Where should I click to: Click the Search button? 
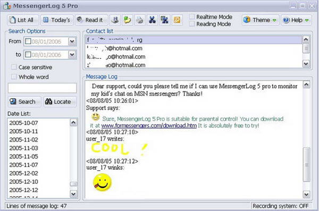[x=24, y=102]
